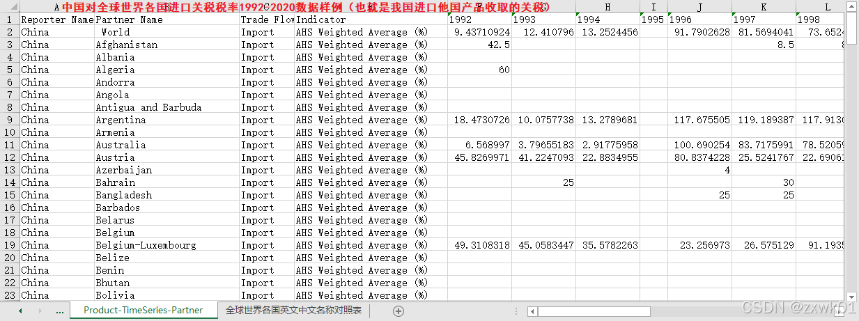Select the 'Belize' partner cell
The width and height of the screenshot is (859, 321).
(167, 258)
